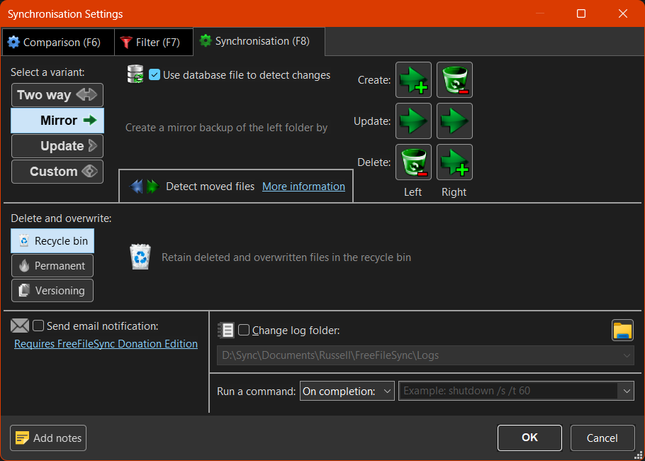Open the log folder path dropdown
Image resolution: width=645 pixels, height=461 pixels.
627,355
